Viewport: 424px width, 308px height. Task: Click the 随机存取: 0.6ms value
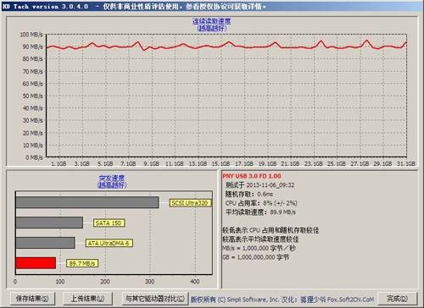249,194
